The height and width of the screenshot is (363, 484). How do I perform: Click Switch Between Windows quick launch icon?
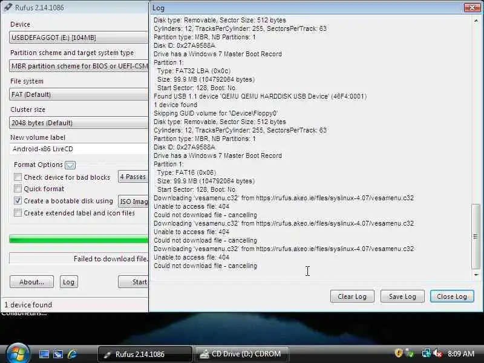pyautogui.click(x=57, y=354)
